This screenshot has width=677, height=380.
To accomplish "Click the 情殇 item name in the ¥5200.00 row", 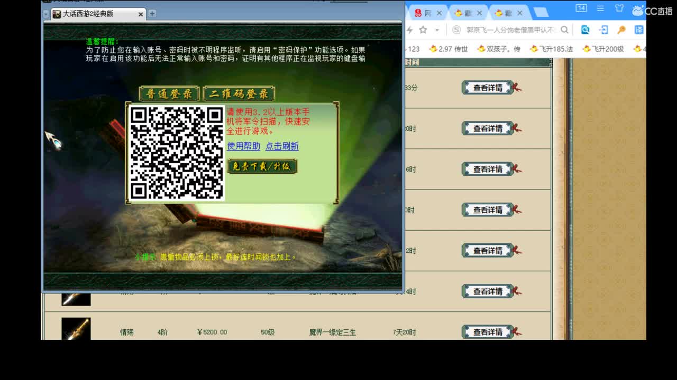I will click(x=127, y=332).
